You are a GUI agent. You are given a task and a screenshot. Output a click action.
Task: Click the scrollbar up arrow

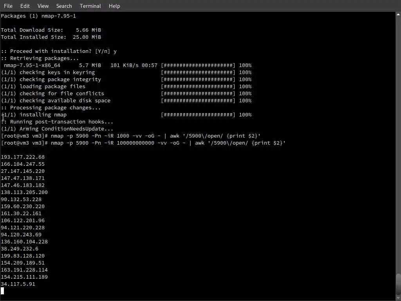click(x=398, y=15)
